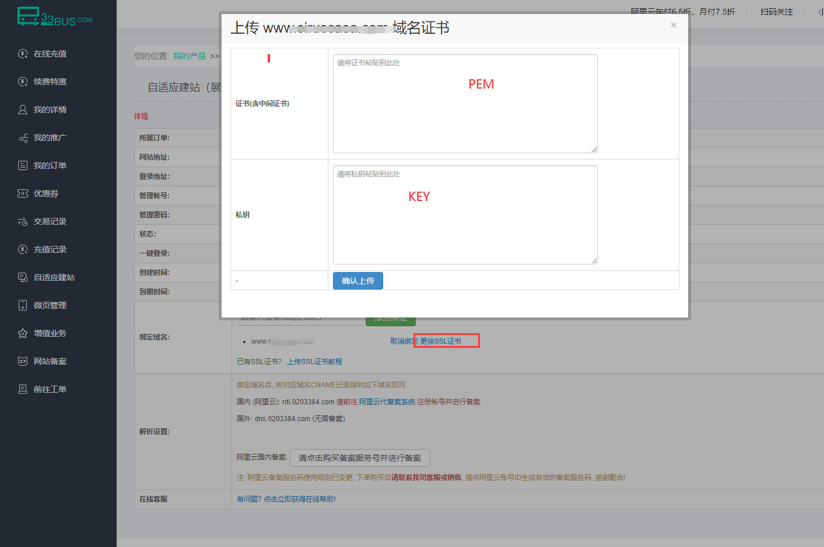
Task: Open 我的详情 user profile icon
Action: [x=23, y=110]
